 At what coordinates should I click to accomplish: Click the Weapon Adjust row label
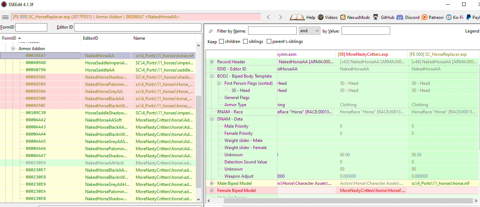(x=239, y=176)
